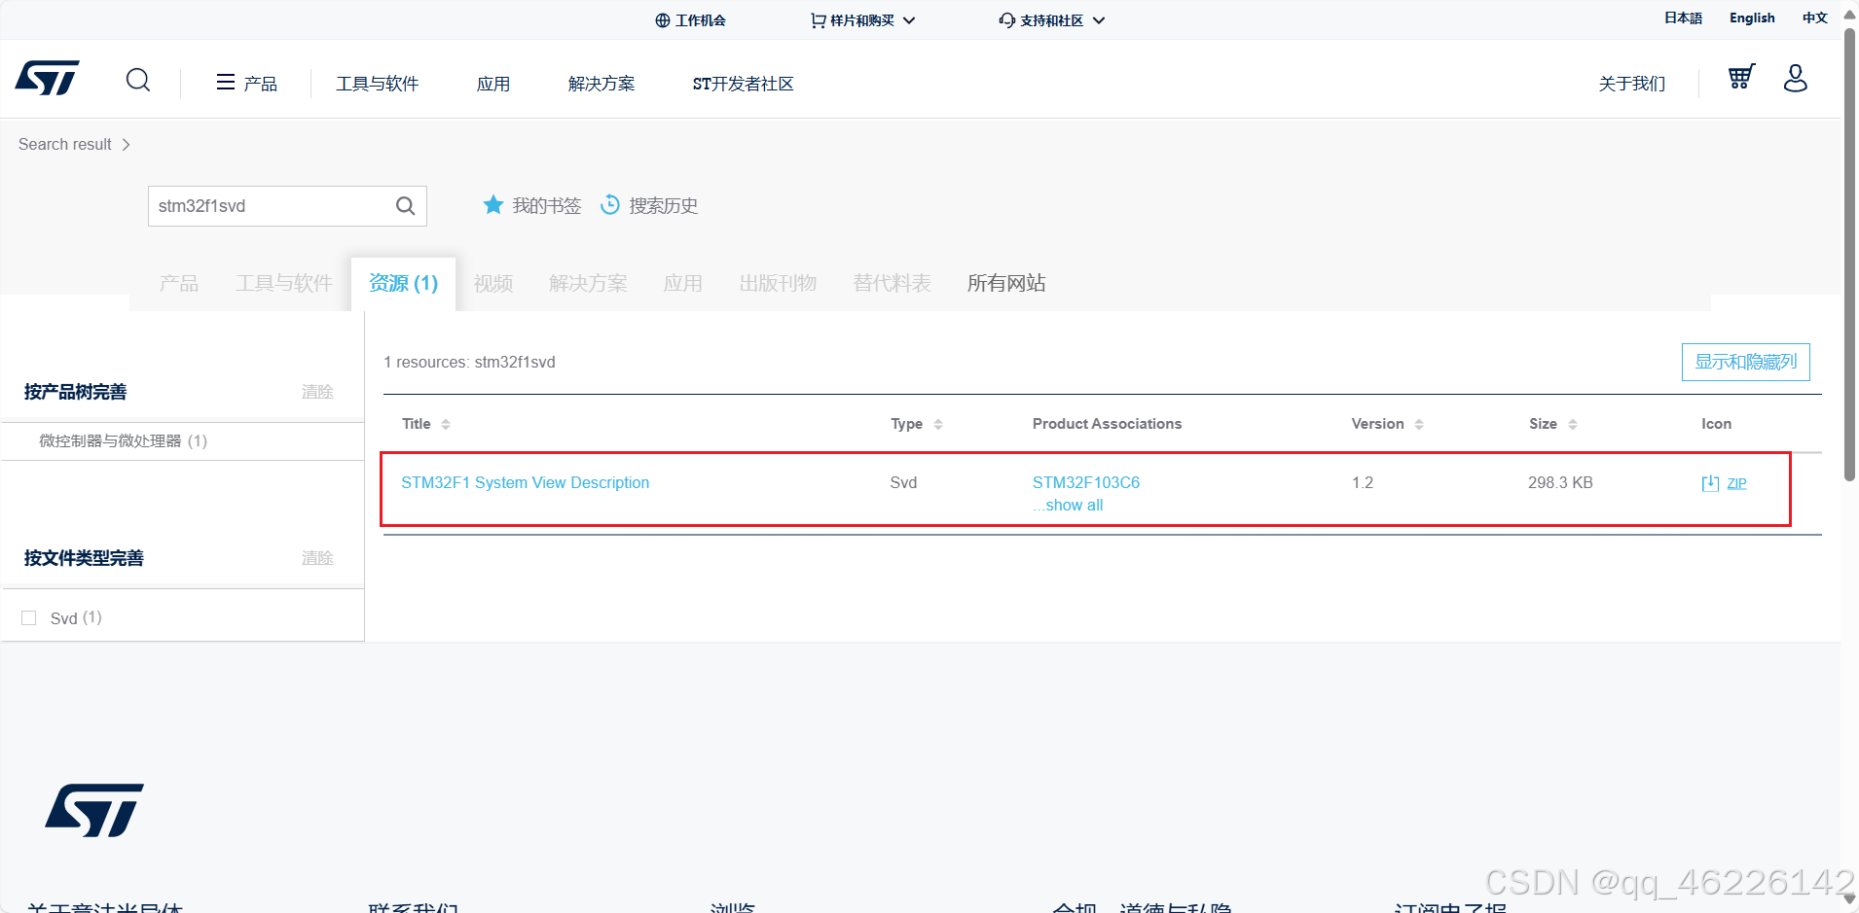This screenshot has height=913, width=1859.
Task: Click the ST logo in the footer
Action: point(94,810)
